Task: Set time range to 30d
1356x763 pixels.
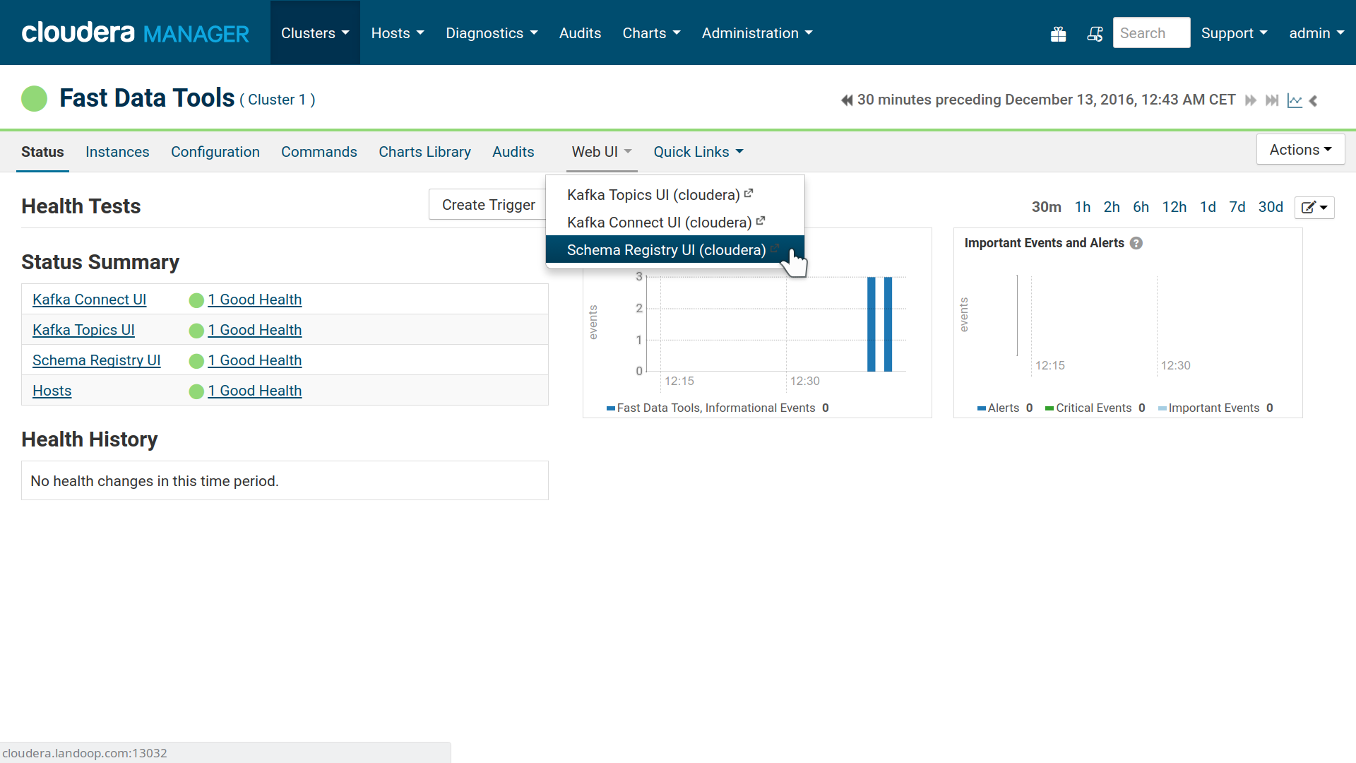Action: point(1271,207)
